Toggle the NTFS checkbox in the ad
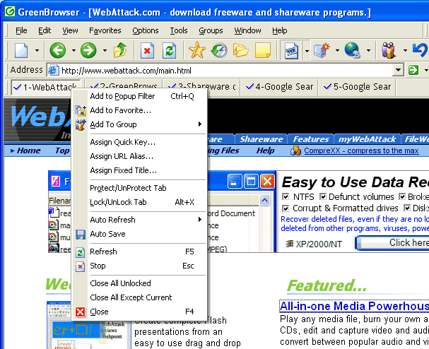Screen dimensions: 429x349 point(286,196)
